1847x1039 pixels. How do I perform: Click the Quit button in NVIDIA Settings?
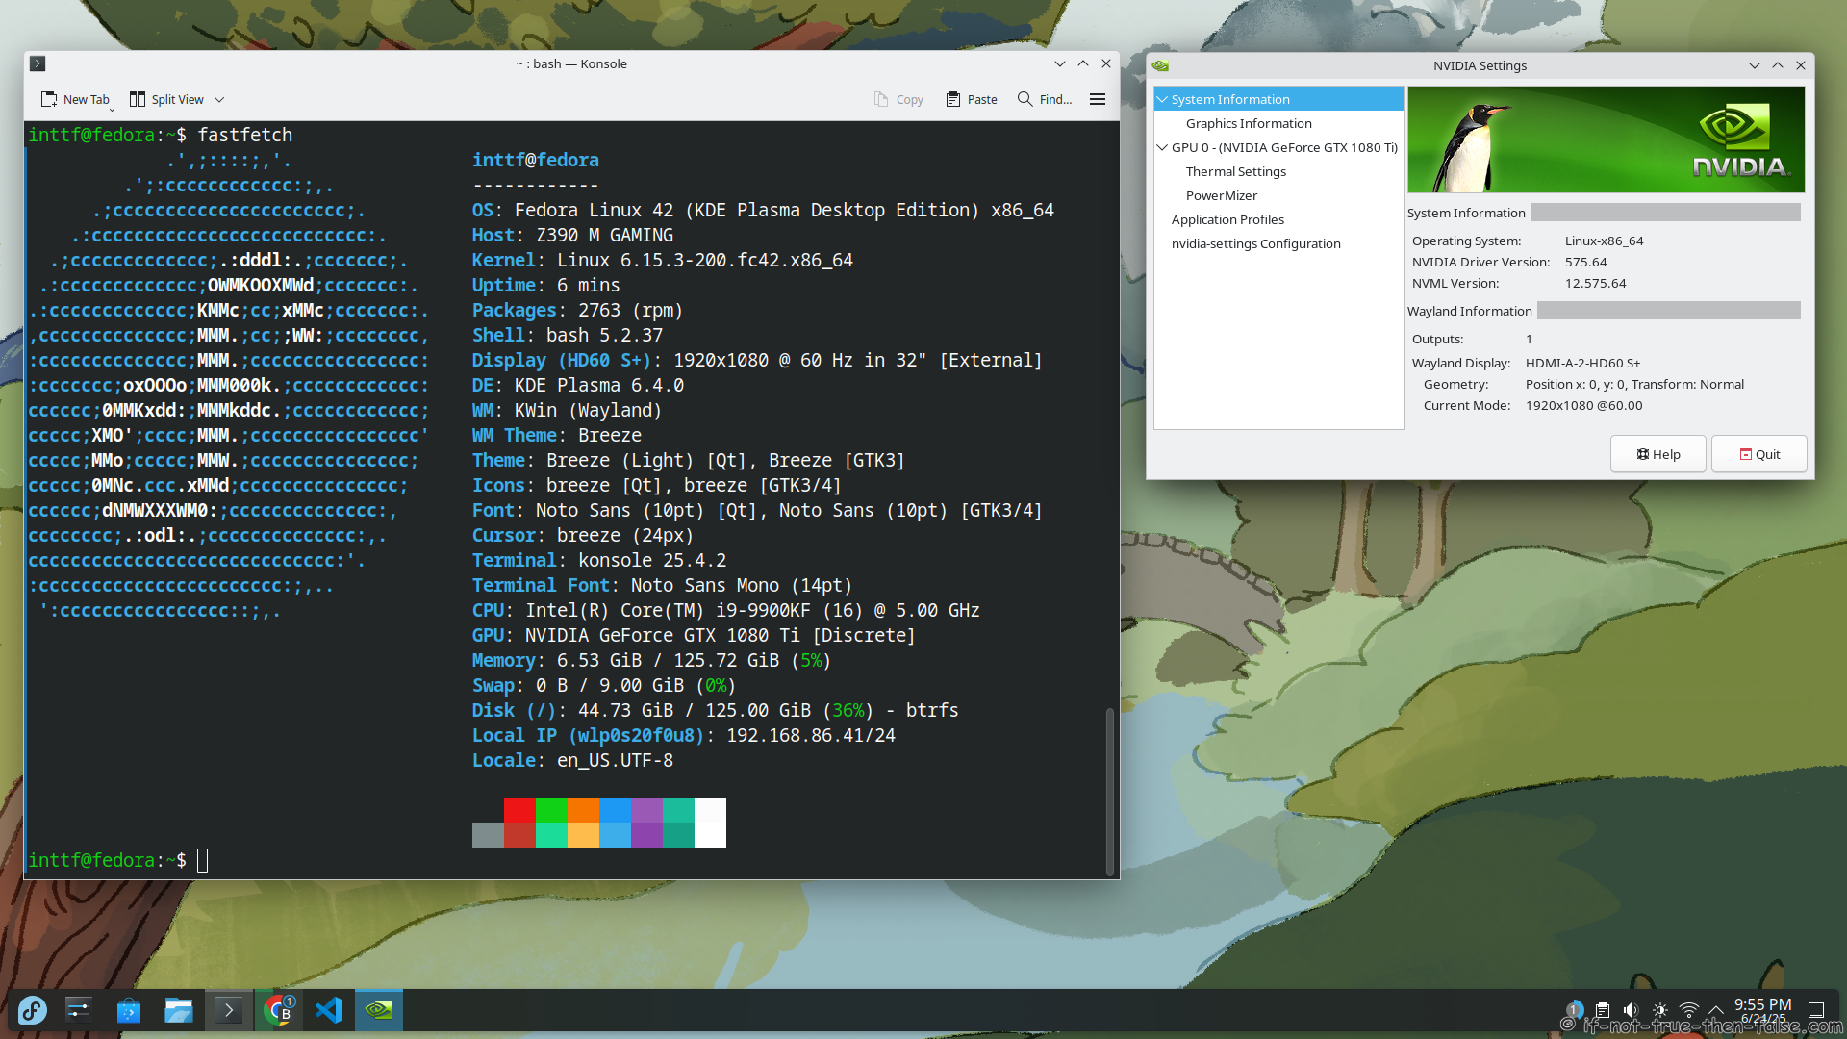click(x=1758, y=454)
